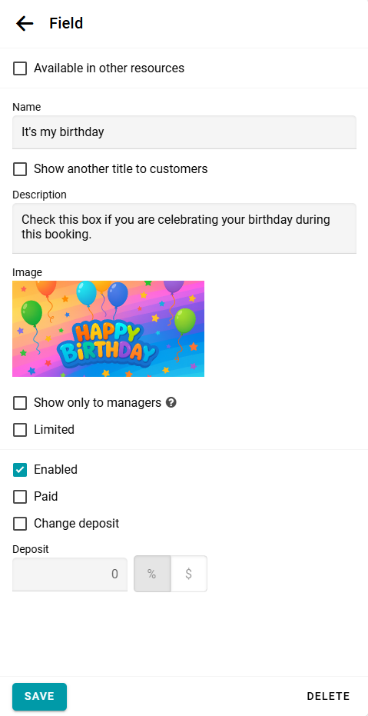This screenshot has width=368, height=716.
Task: Click the Paid label text
Action: point(45,497)
